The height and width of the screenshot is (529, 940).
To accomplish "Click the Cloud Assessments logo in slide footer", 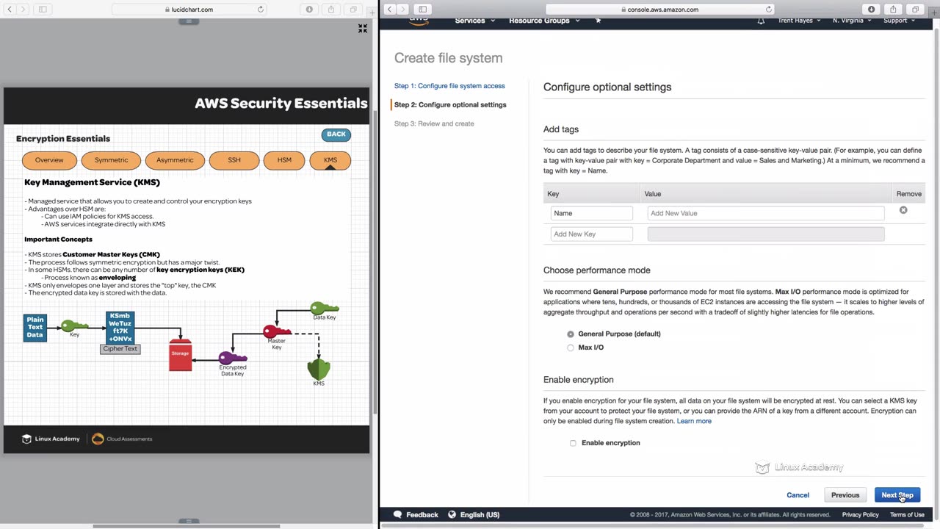I will point(122,439).
